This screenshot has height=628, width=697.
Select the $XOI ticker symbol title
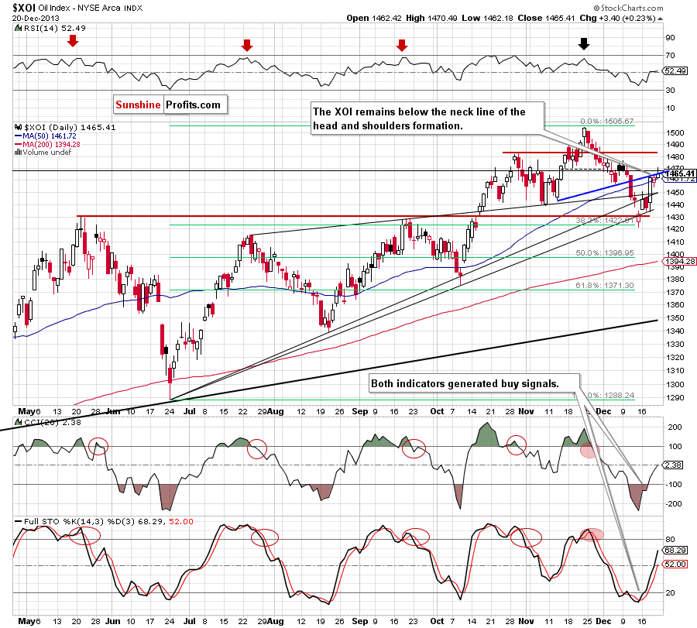[24, 8]
